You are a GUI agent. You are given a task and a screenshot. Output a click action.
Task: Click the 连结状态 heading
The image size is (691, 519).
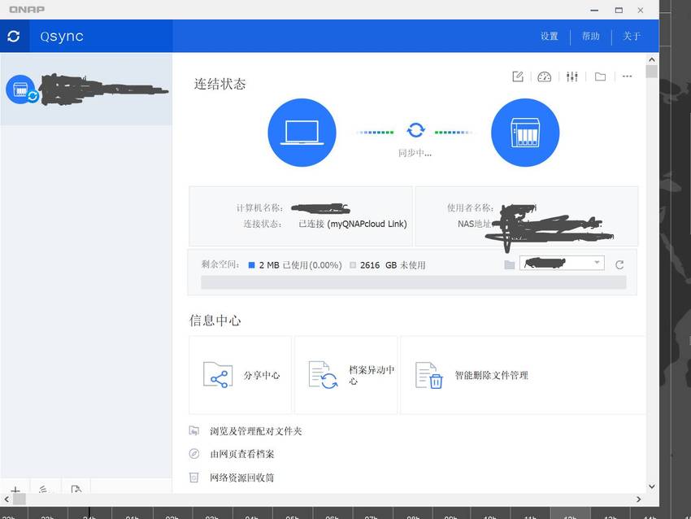click(220, 84)
